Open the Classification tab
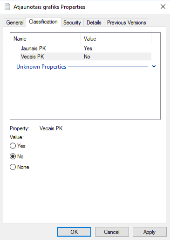This screenshot has width=170, height=240. coord(43,22)
